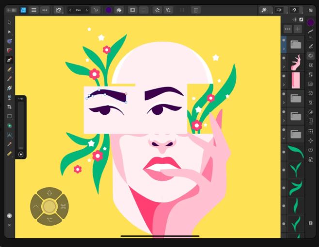Add a new layer with plus

[x=298, y=29]
